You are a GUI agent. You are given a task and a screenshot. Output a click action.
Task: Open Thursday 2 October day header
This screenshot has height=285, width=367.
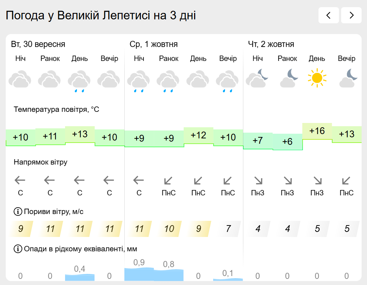tap(271, 44)
